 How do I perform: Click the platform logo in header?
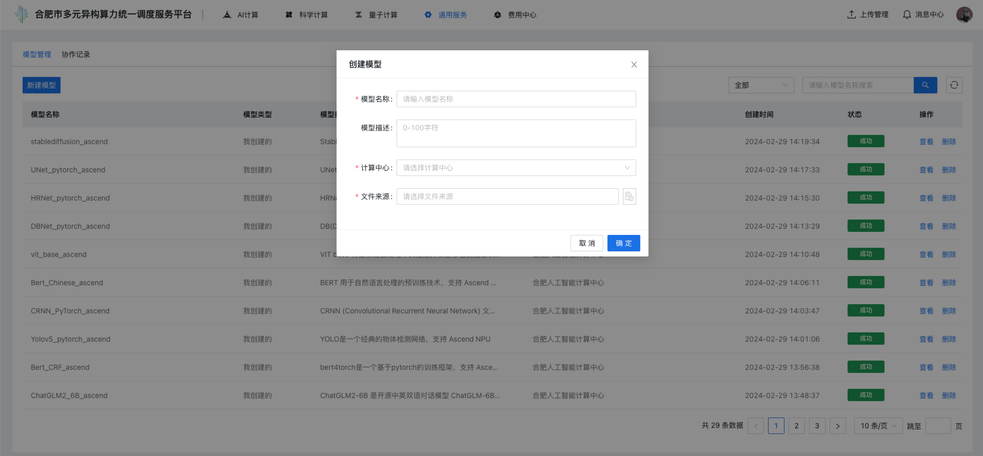click(22, 14)
